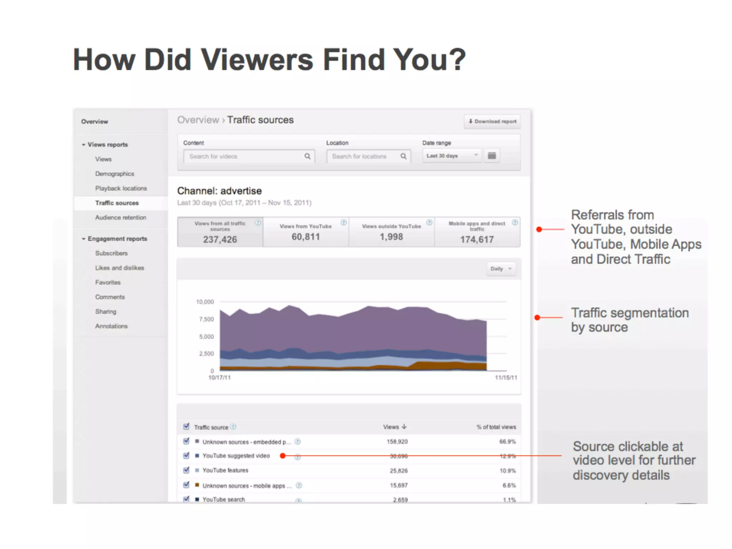Click help icon on Mobile apps and direct traffic
Viewport: 732px width, 549px height.
click(x=515, y=222)
